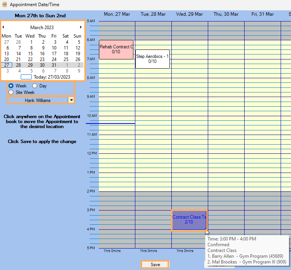The height and width of the screenshot is (270, 291).
Task: Click the Mon, 27 Mar column header
Action: (117, 14)
